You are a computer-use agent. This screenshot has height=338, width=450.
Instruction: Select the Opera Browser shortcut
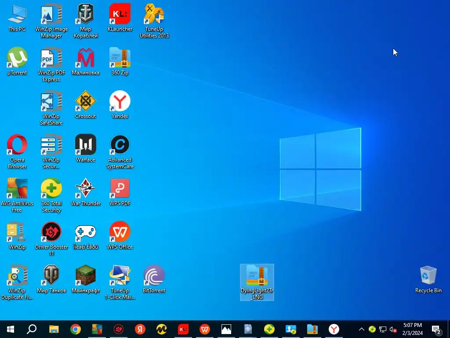click(17, 152)
